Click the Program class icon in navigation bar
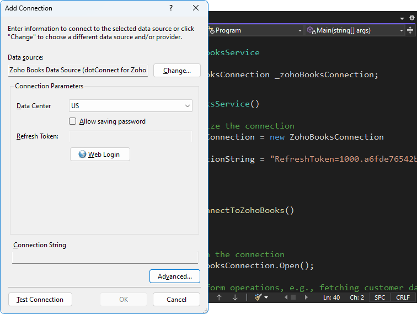 211,30
